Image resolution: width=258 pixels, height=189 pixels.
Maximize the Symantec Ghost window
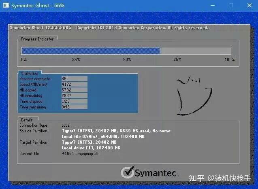(x=231, y=5)
